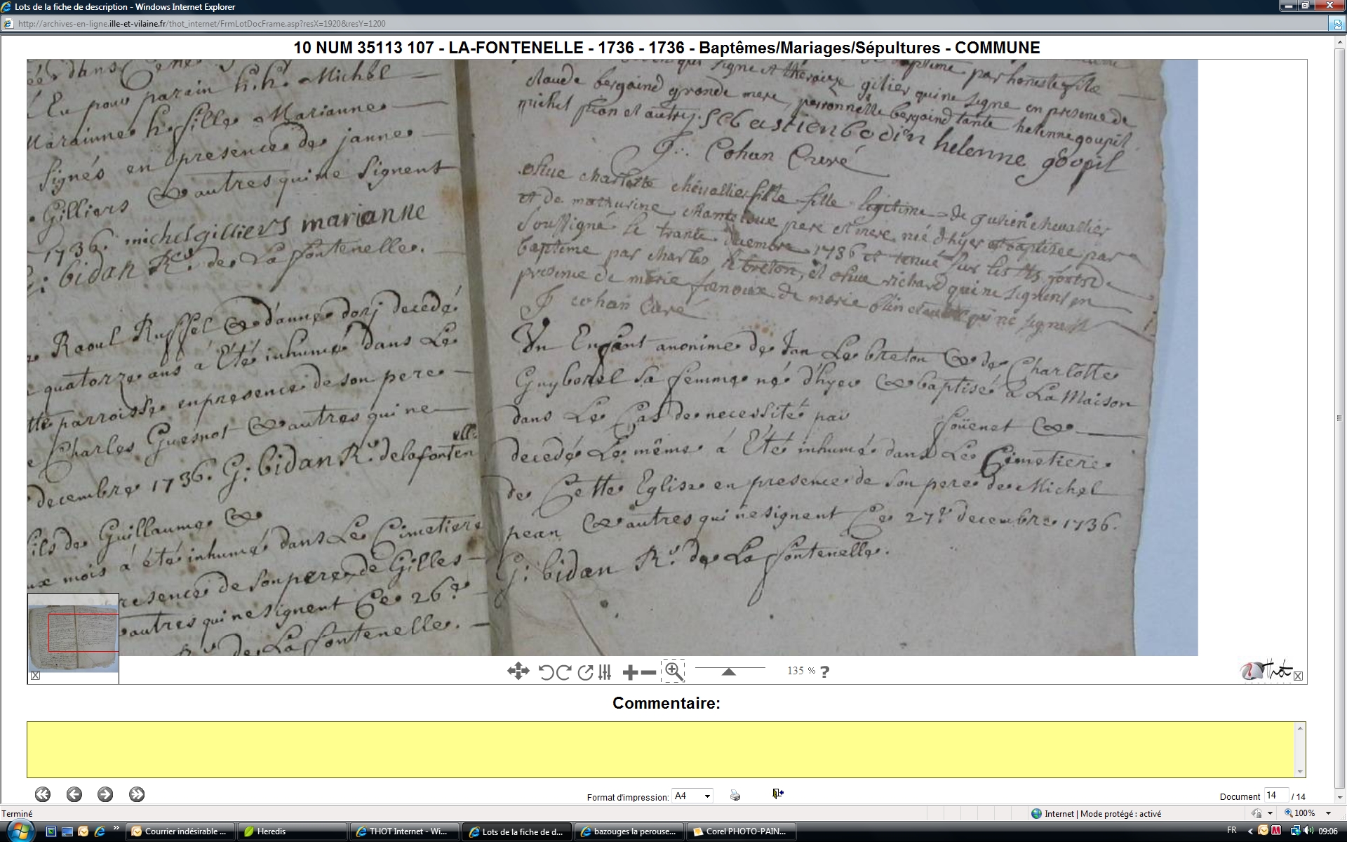Print the current document image
Screen dimensions: 1347x842
point(735,795)
